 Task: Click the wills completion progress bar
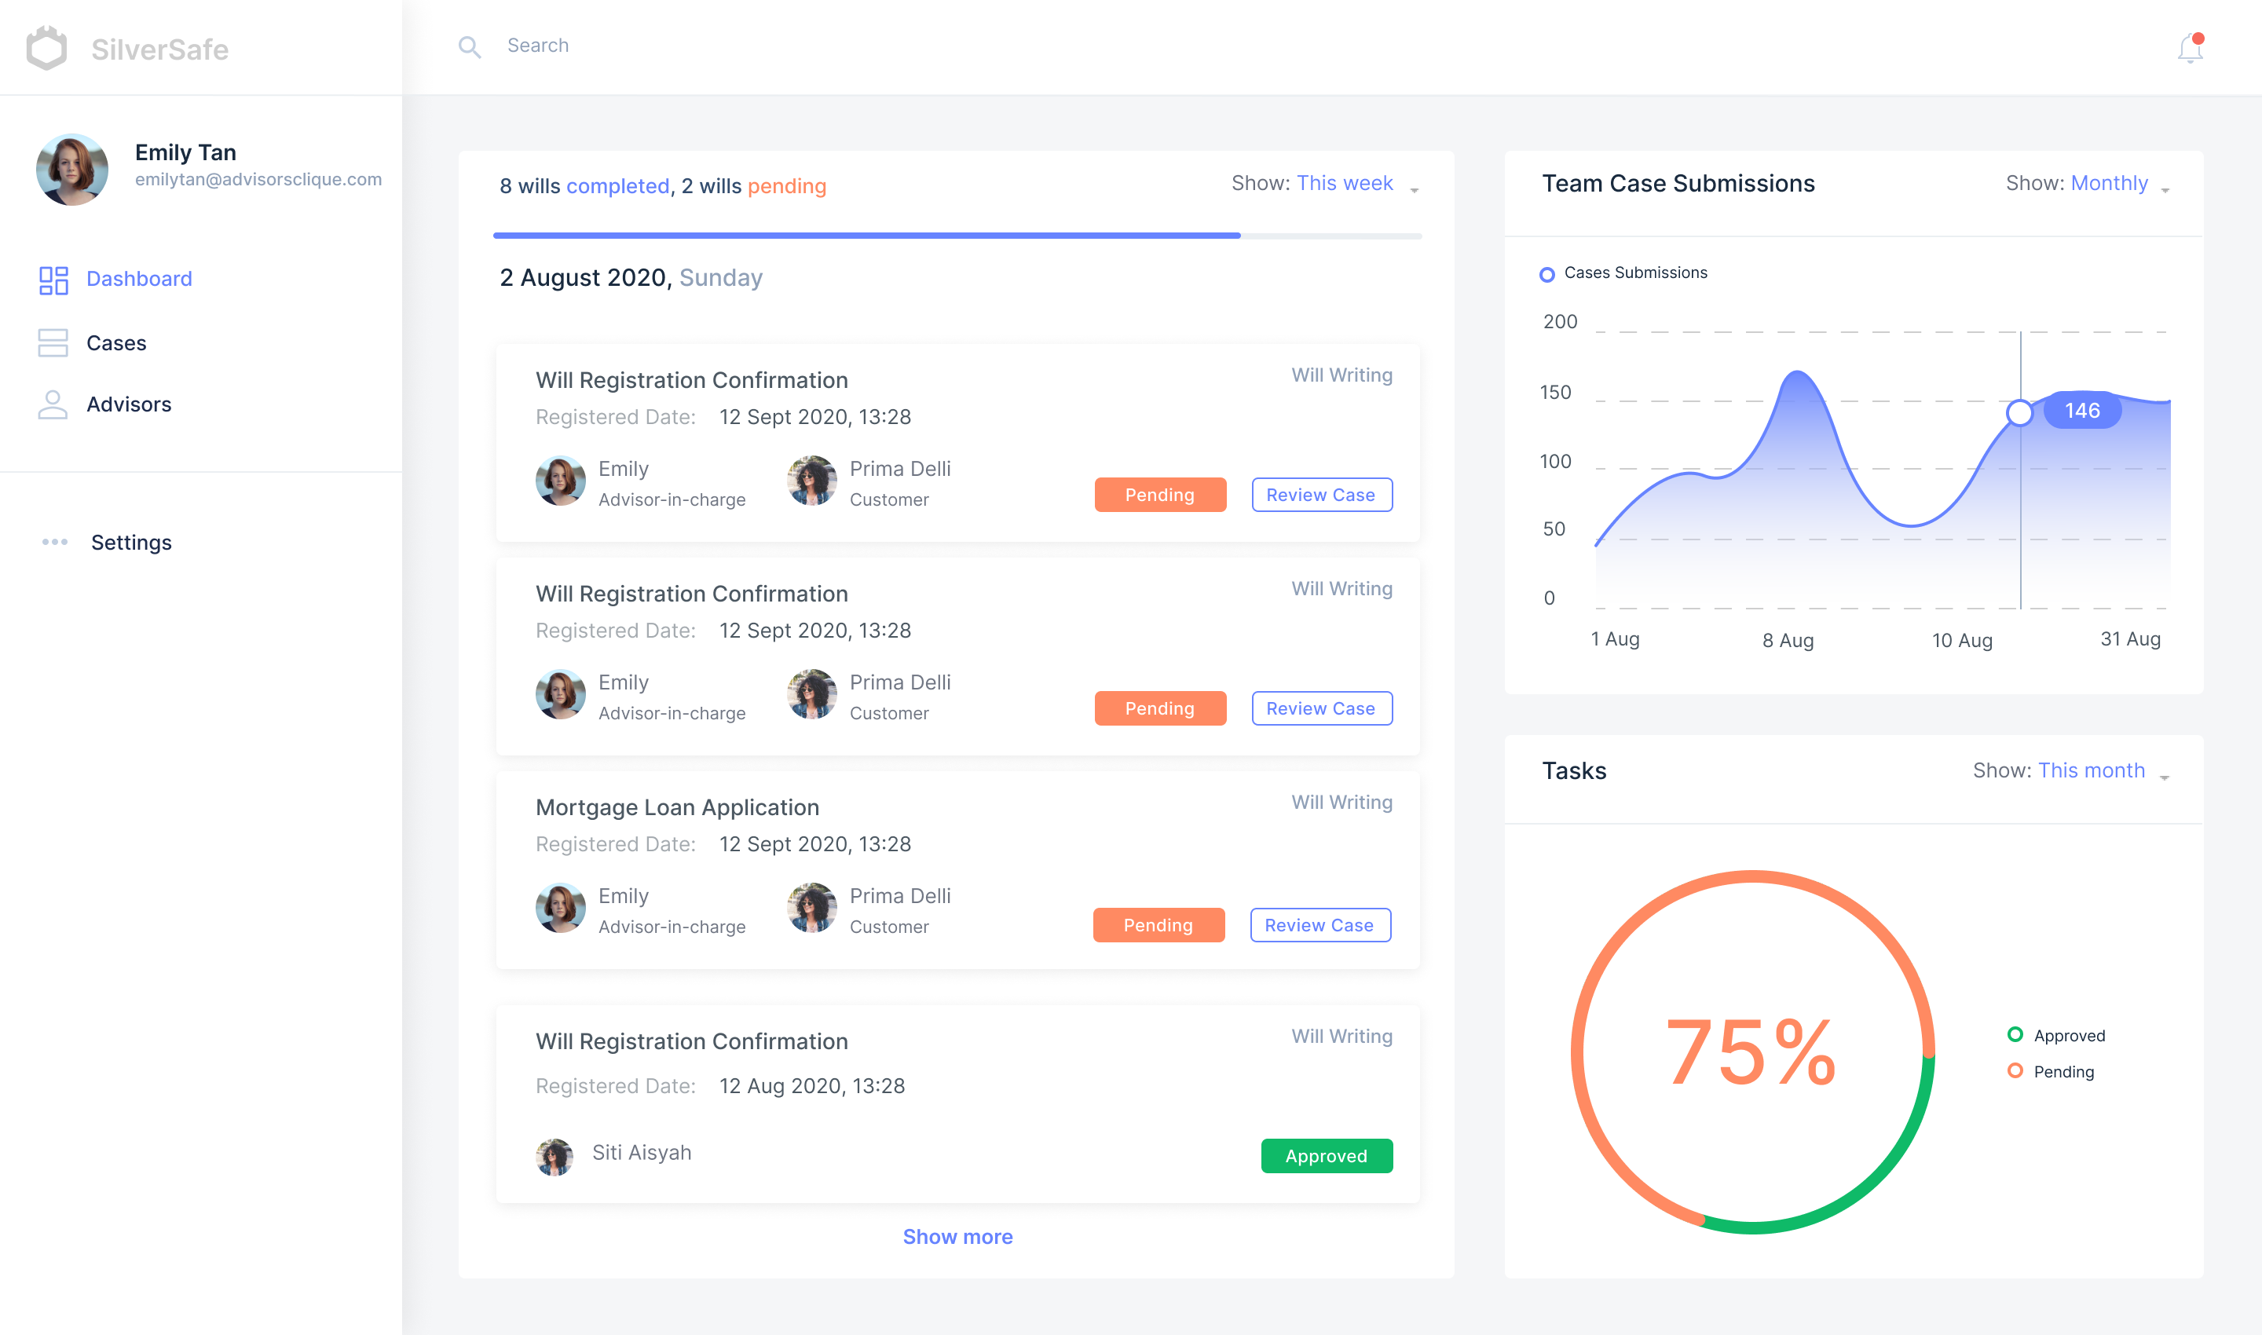click(x=957, y=236)
